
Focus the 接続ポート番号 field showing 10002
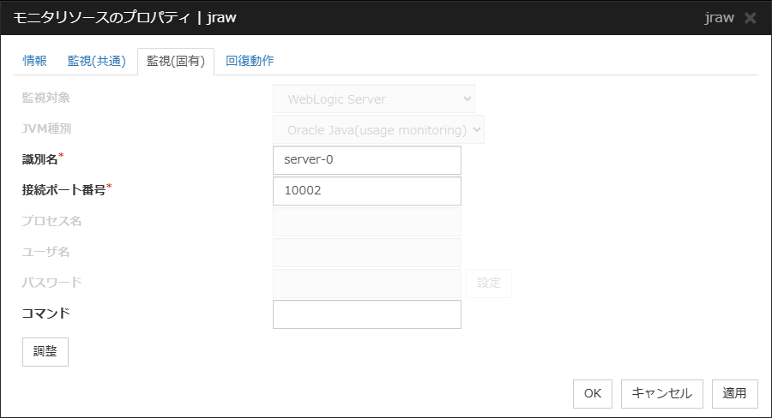coord(366,191)
